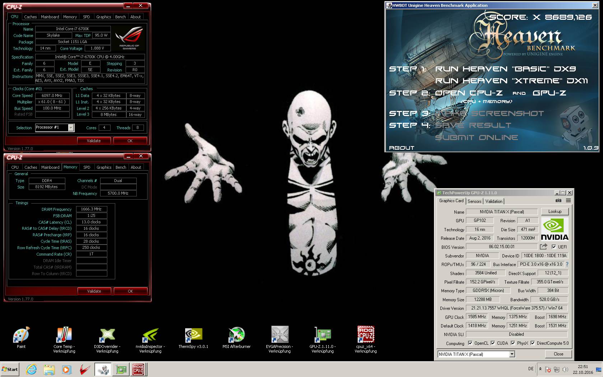This screenshot has height=377, width=603.
Task: Switch to the Sensors tab in GPU-Z
Action: [475, 201]
